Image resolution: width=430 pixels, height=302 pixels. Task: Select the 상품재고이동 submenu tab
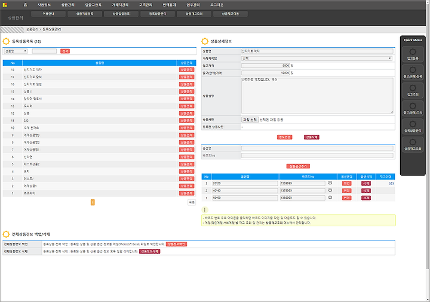(x=231, y=14)
